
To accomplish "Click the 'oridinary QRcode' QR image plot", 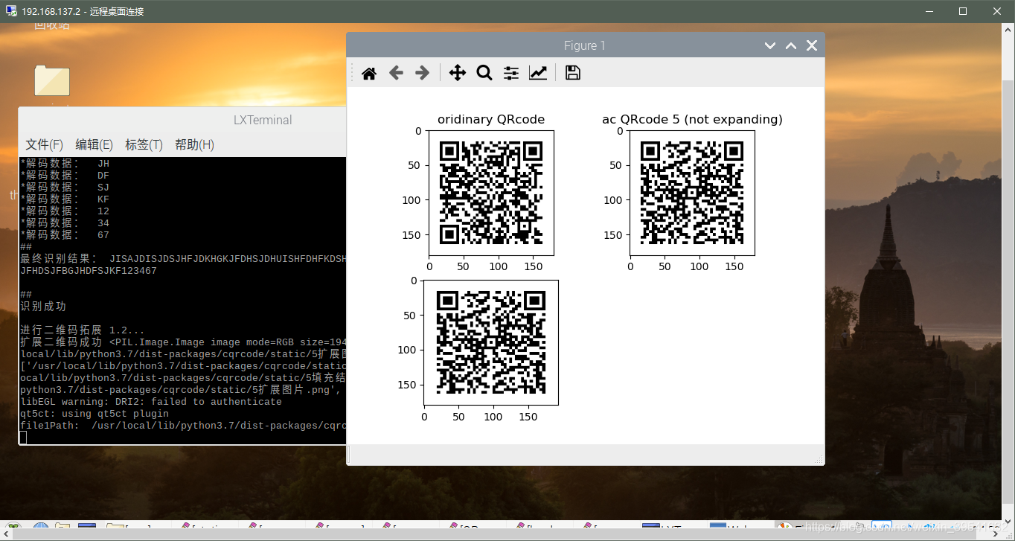I will pos(491,193).
